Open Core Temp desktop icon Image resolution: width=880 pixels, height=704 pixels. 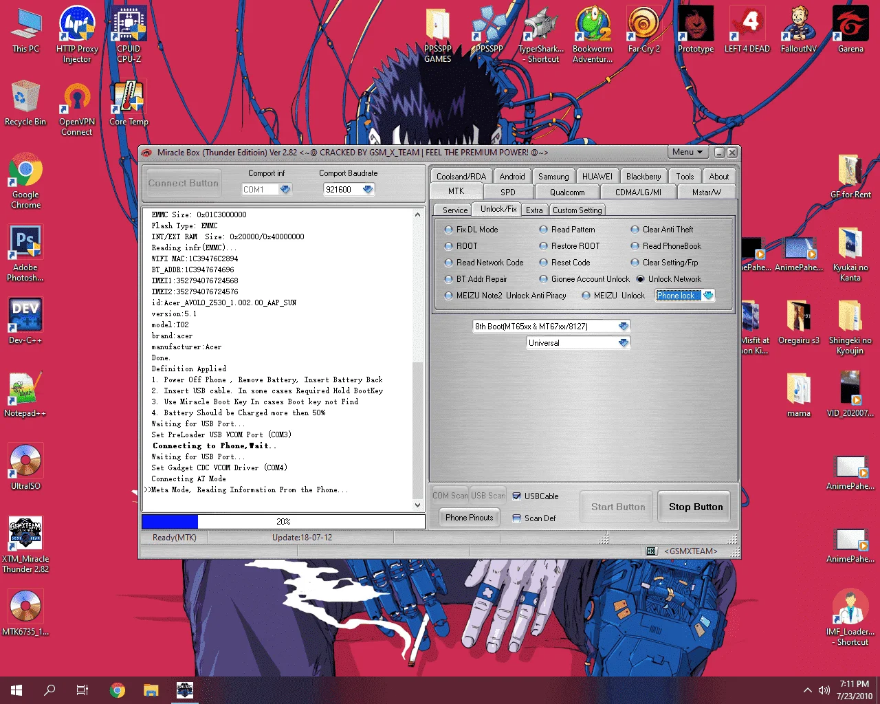pos(129,103)
